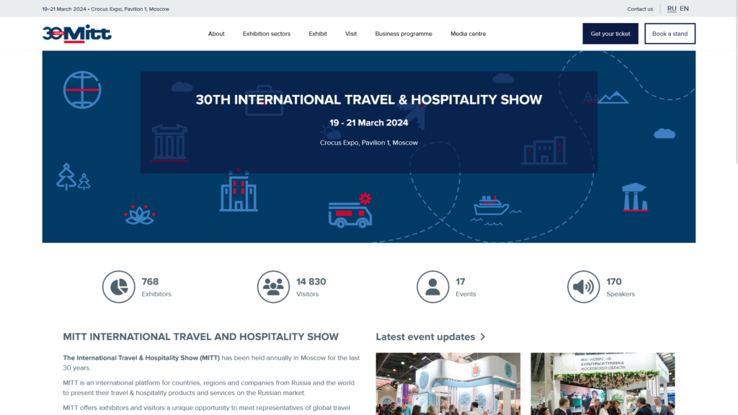This screenshot has width=738, height=415.
Task: Open the Business programme menu
Action: (x=404, y=34)
